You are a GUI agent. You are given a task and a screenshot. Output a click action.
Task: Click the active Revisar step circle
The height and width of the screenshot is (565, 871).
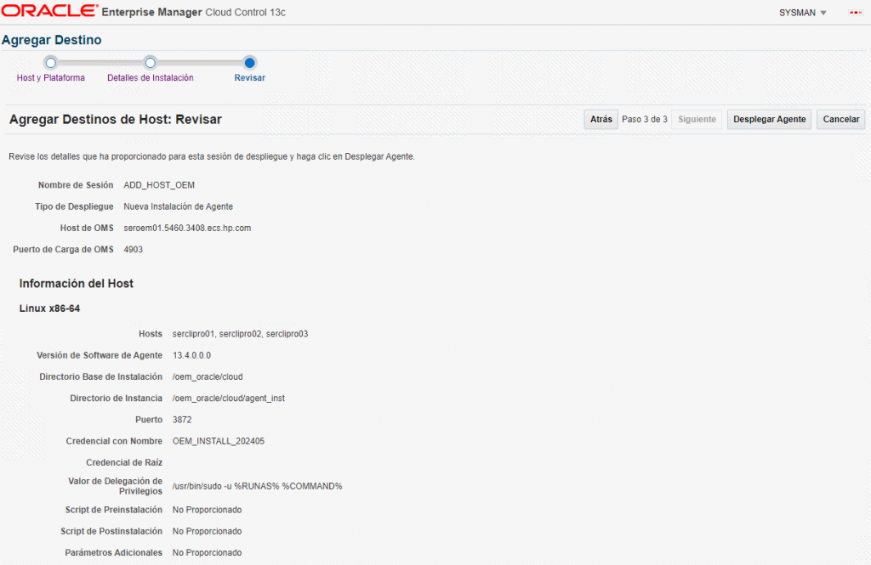(249, 62)
